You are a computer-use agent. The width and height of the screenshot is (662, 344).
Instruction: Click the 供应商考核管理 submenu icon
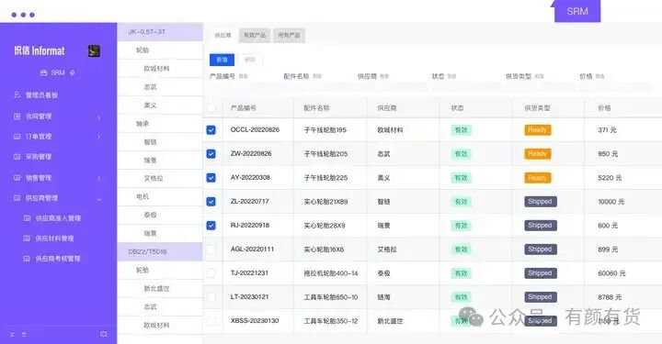point(27,259)
